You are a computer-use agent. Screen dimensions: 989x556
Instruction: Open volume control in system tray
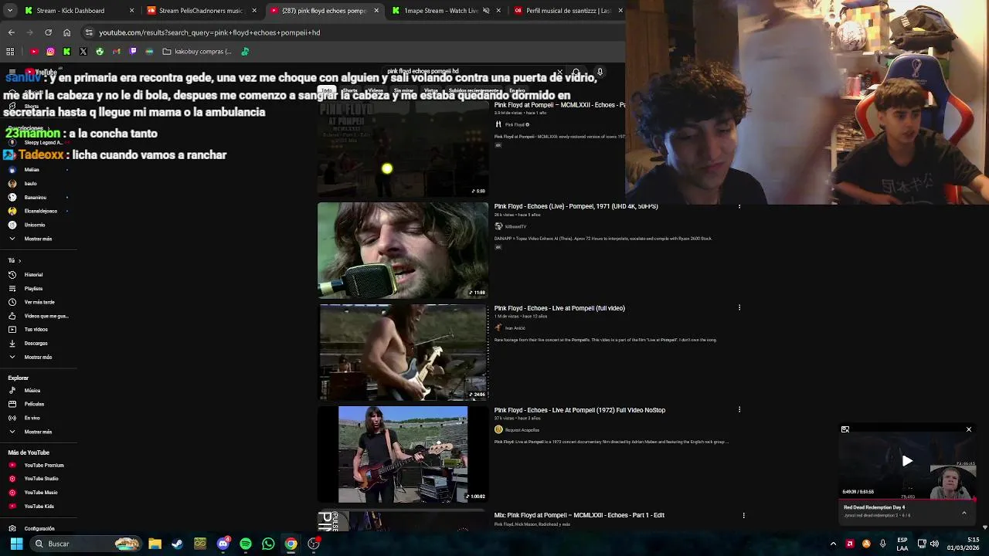[934, 544]
